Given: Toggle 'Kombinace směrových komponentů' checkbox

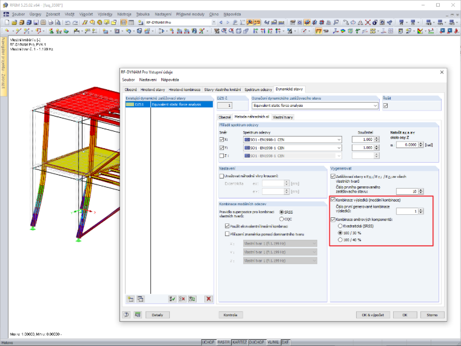Looking at the screenshot, I should coord(333,220).
